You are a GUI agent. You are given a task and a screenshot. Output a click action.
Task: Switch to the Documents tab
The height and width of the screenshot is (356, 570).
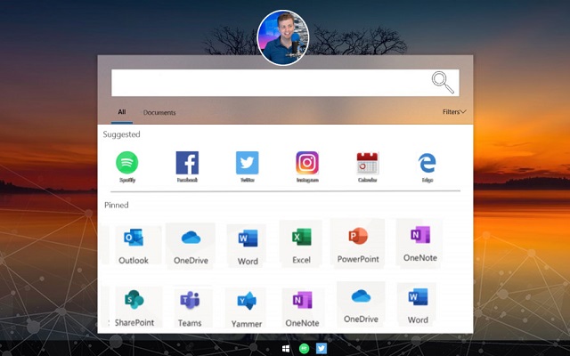(x=159, y=112)
